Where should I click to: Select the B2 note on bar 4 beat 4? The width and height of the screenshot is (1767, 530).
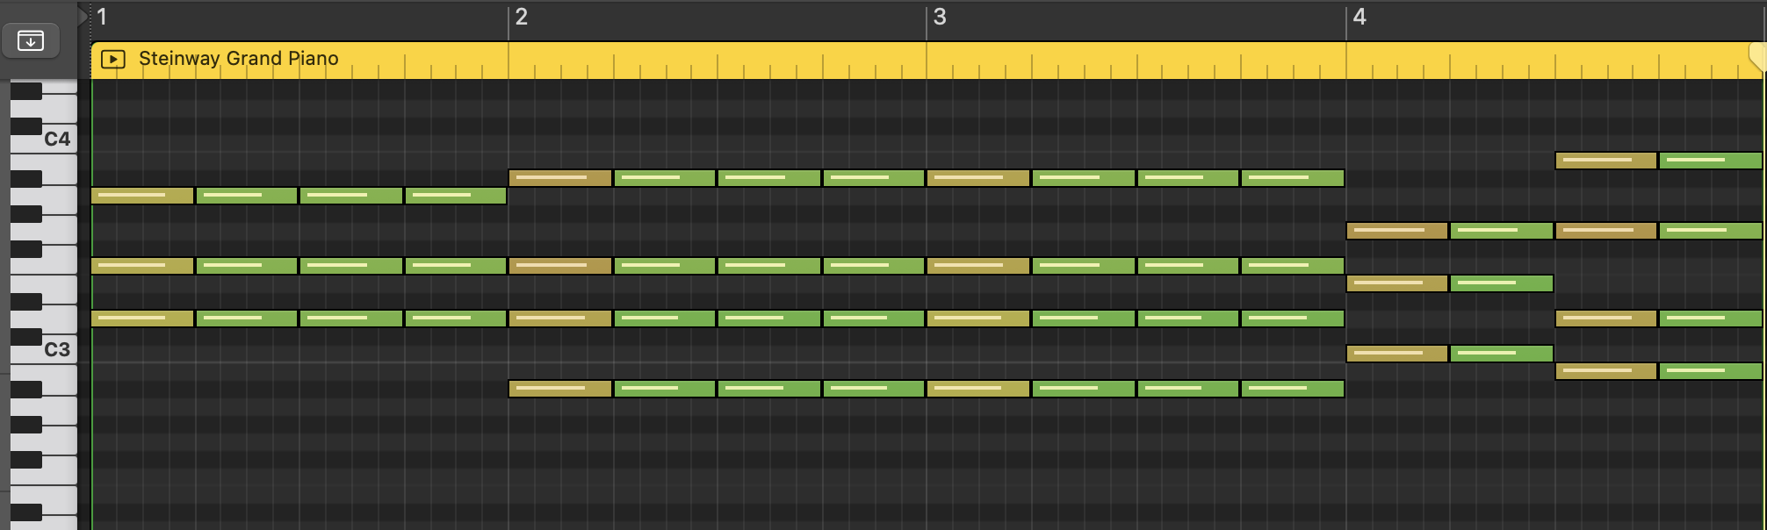coord(1711,371)
